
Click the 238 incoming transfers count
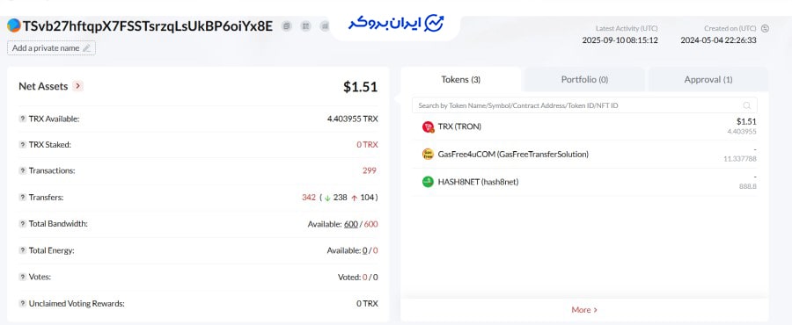tap(340, 198)
